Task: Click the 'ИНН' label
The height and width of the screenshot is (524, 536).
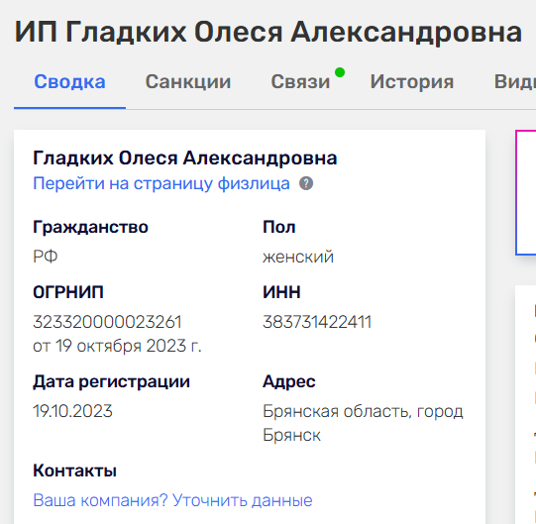Action: (281, 292)
